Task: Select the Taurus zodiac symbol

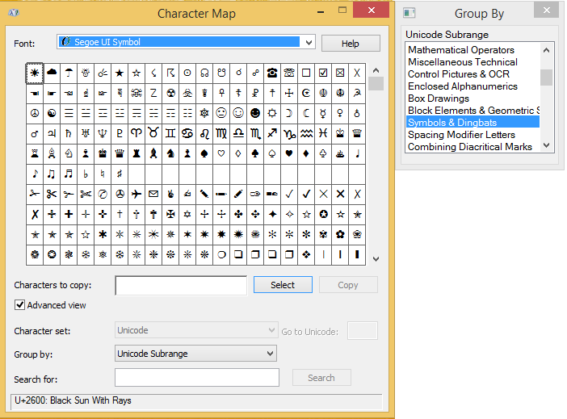Action: 153,133
